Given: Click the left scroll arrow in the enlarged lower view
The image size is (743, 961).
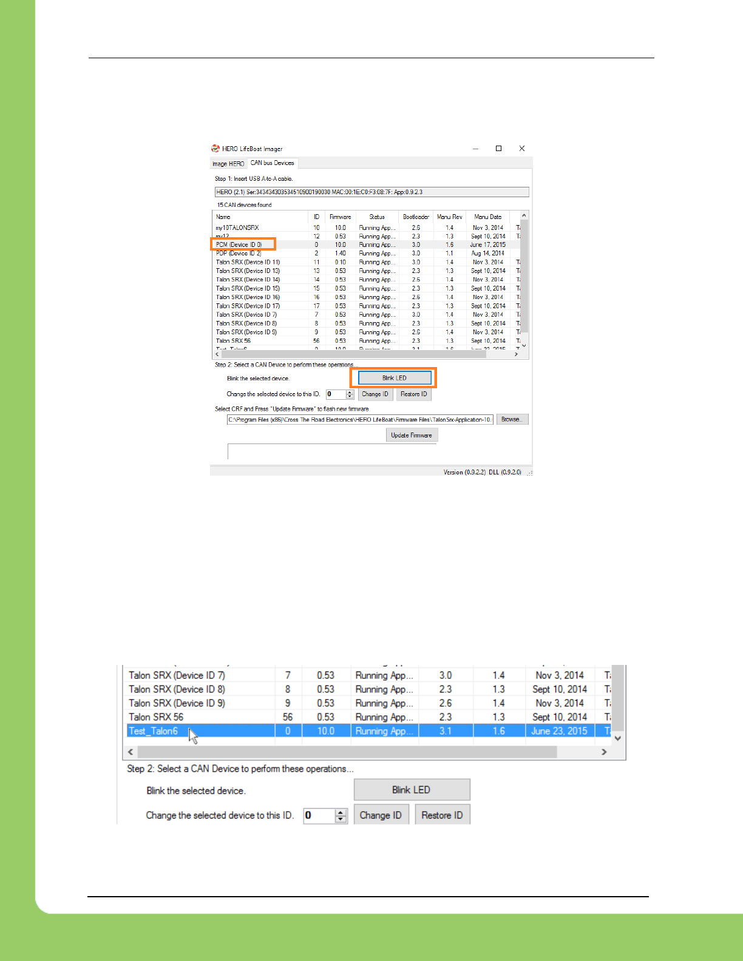Looking at the screenshot, I should click(x=131, y=752).
